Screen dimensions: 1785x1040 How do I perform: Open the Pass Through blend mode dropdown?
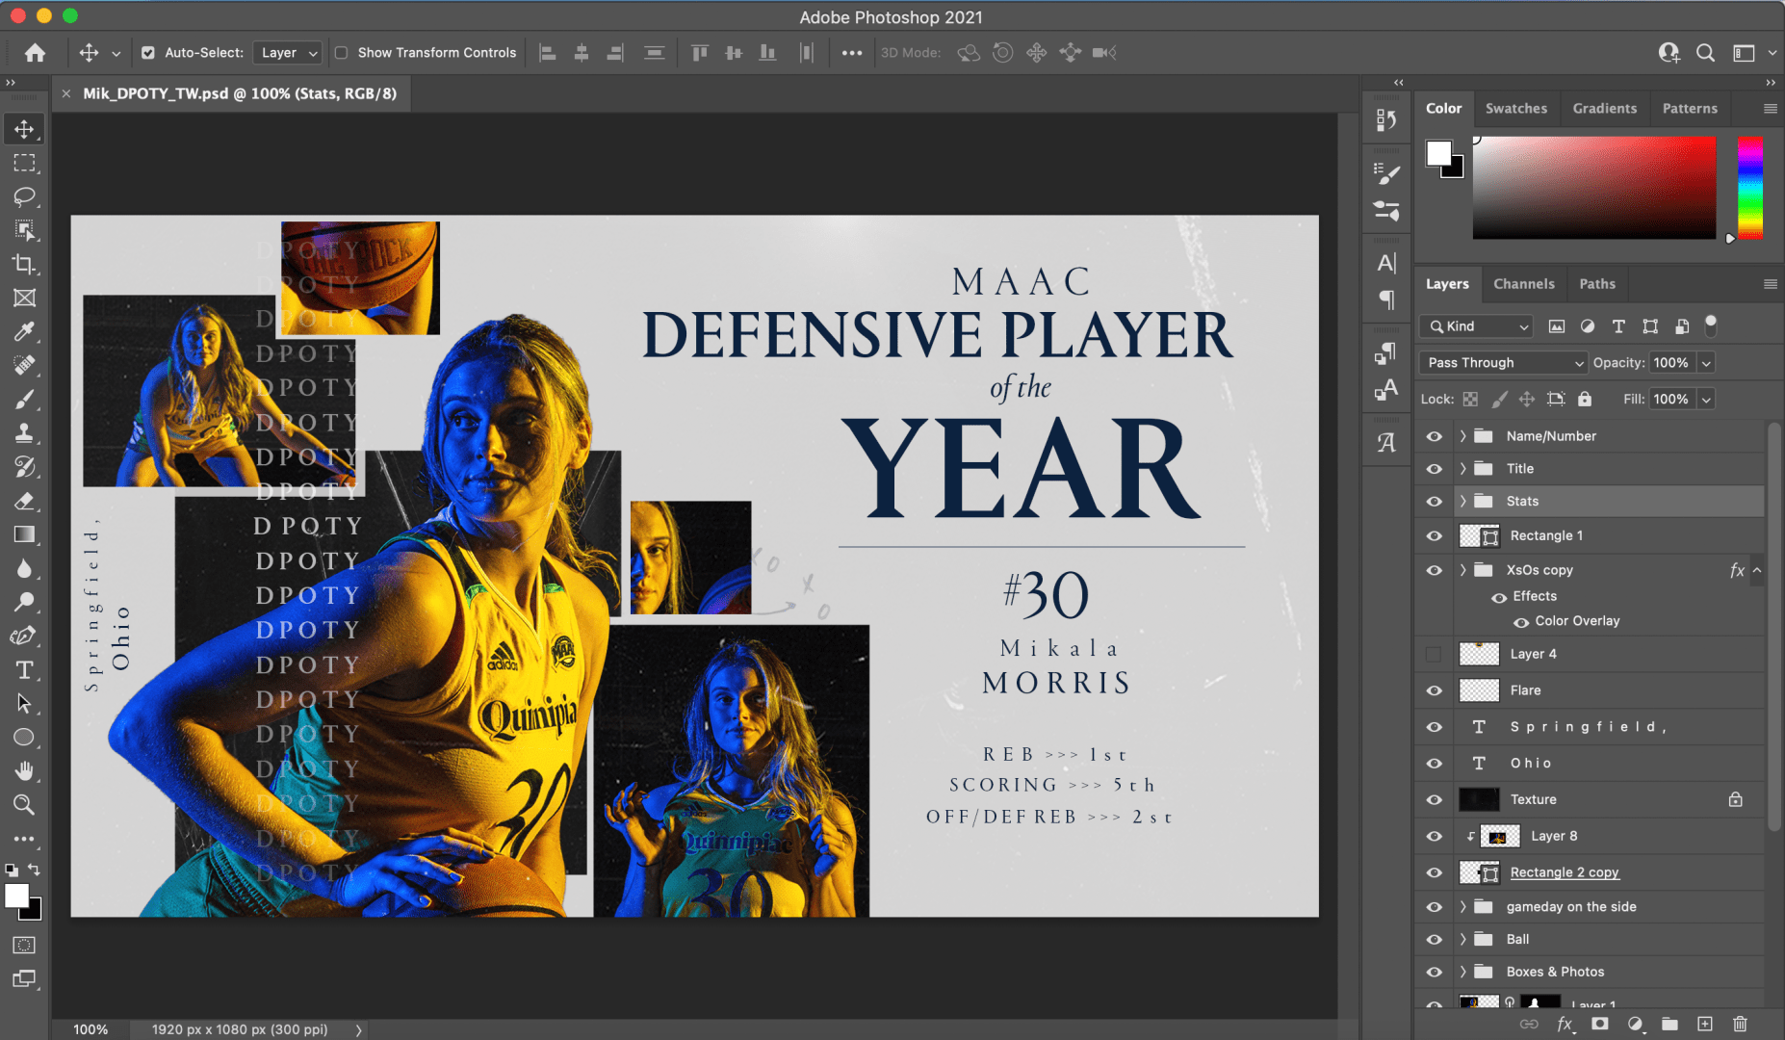pyautogui.click(x=1502, y=363)
